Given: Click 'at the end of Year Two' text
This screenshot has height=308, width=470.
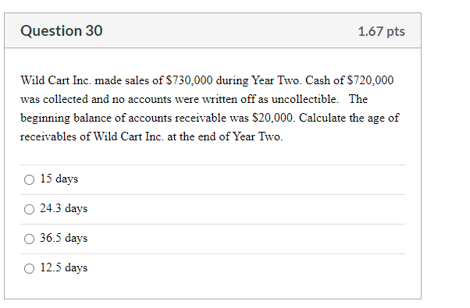Looking at the screenshot, I should [225, 136].
